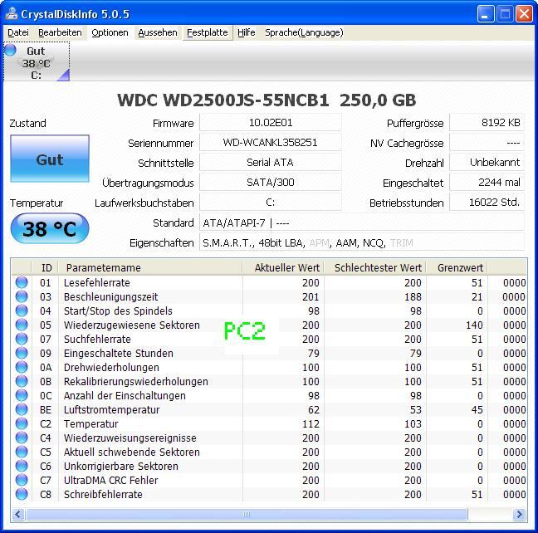Close the CrystalDiskInfo window
The height and width of the screenshot is (533, 538).
524,14
